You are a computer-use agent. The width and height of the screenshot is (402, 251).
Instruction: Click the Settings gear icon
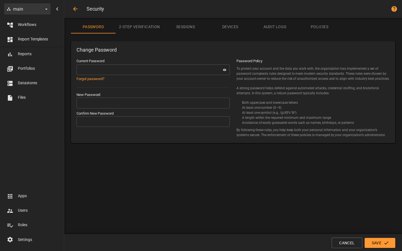click(x=10, y=240)
